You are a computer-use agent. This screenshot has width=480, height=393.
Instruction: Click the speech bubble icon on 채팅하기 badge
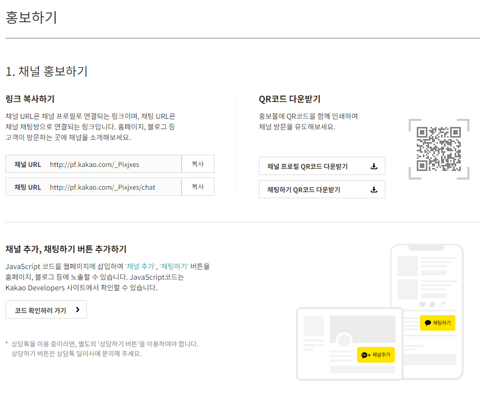(428, 323)
